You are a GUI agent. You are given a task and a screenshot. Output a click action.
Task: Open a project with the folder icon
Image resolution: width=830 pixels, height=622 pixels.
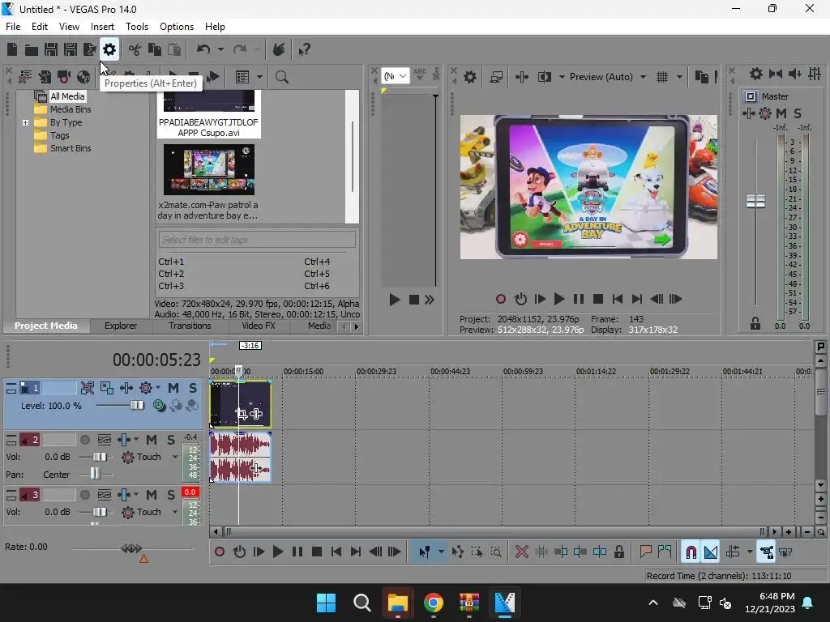click(32, 49)
